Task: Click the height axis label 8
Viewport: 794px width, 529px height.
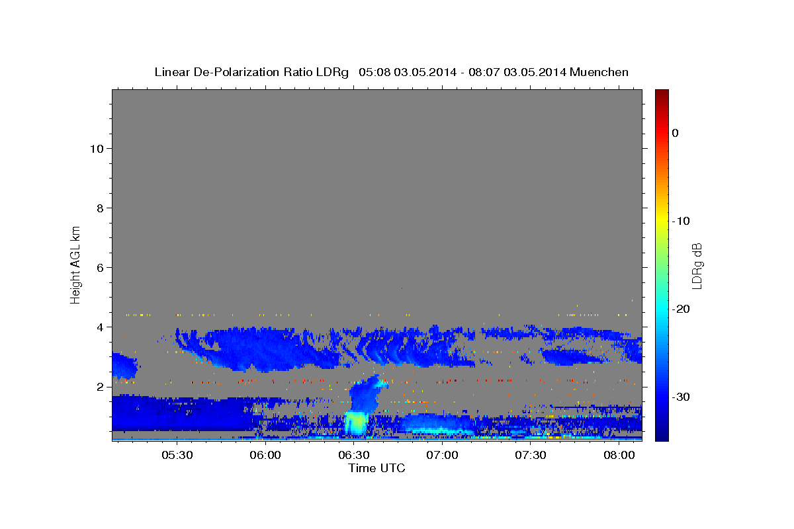Action: click(100, 208)
